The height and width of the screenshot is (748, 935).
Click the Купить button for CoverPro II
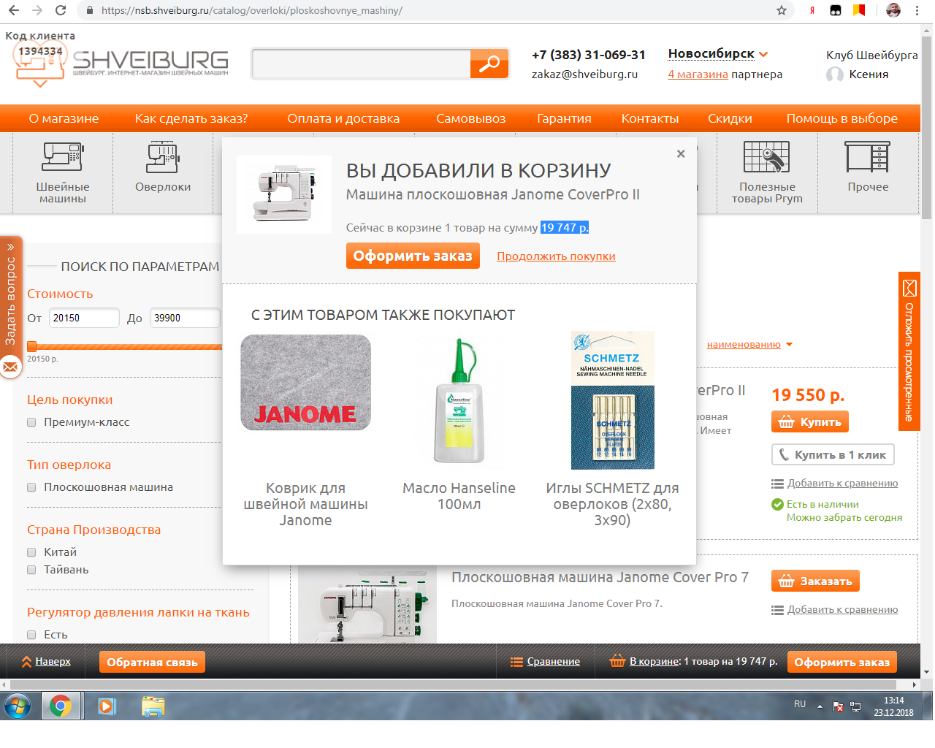click(x=810, y=422)
